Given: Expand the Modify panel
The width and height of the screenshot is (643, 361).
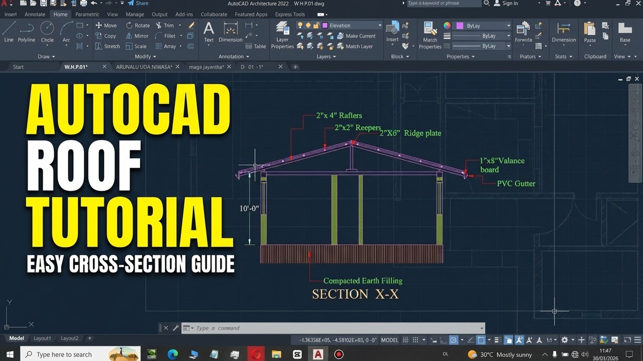Looking at the screenshot, I should tap(146, 57).
